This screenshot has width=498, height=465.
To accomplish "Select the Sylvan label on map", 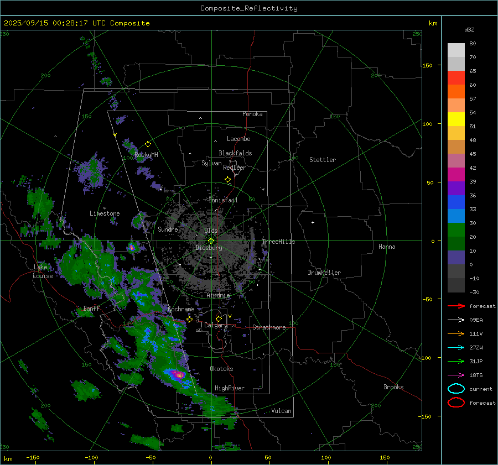I will tap(211, 163).
